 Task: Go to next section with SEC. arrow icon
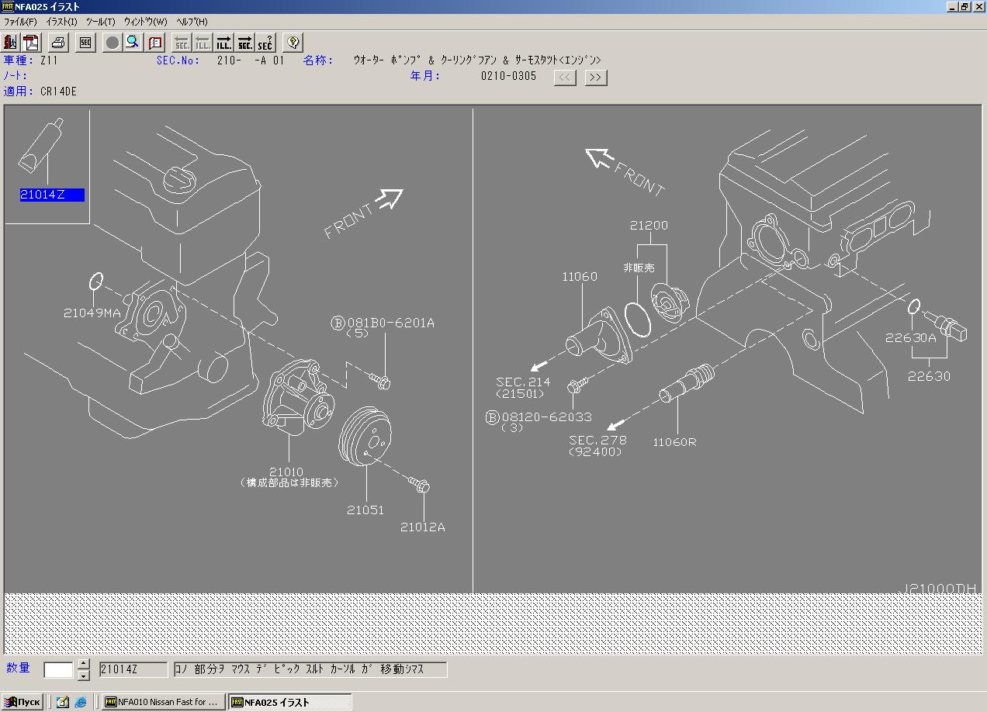245,42
